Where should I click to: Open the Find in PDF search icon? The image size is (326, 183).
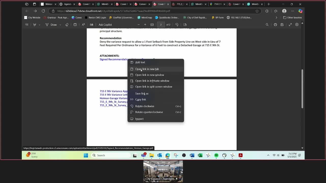click(267, 25)
